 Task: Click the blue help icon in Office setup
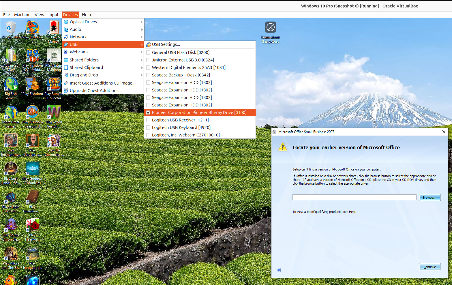(279, 270)
